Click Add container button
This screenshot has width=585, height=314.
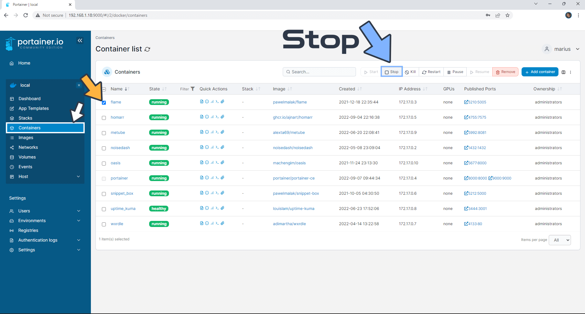coord(540,72)
